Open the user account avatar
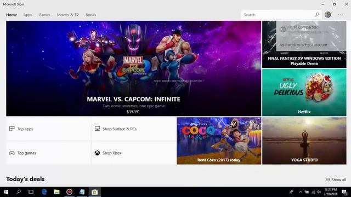 pos(328,15)
